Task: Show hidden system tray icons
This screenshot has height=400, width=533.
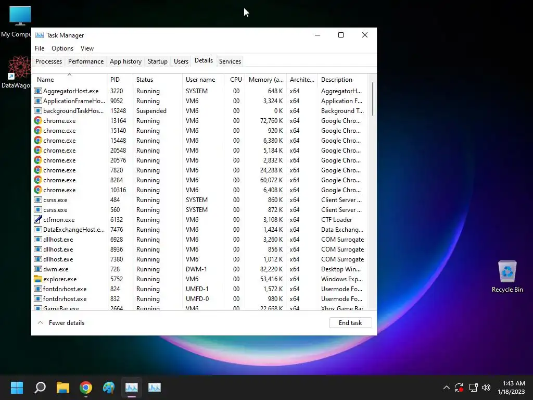Action: (x=446, y=387)
